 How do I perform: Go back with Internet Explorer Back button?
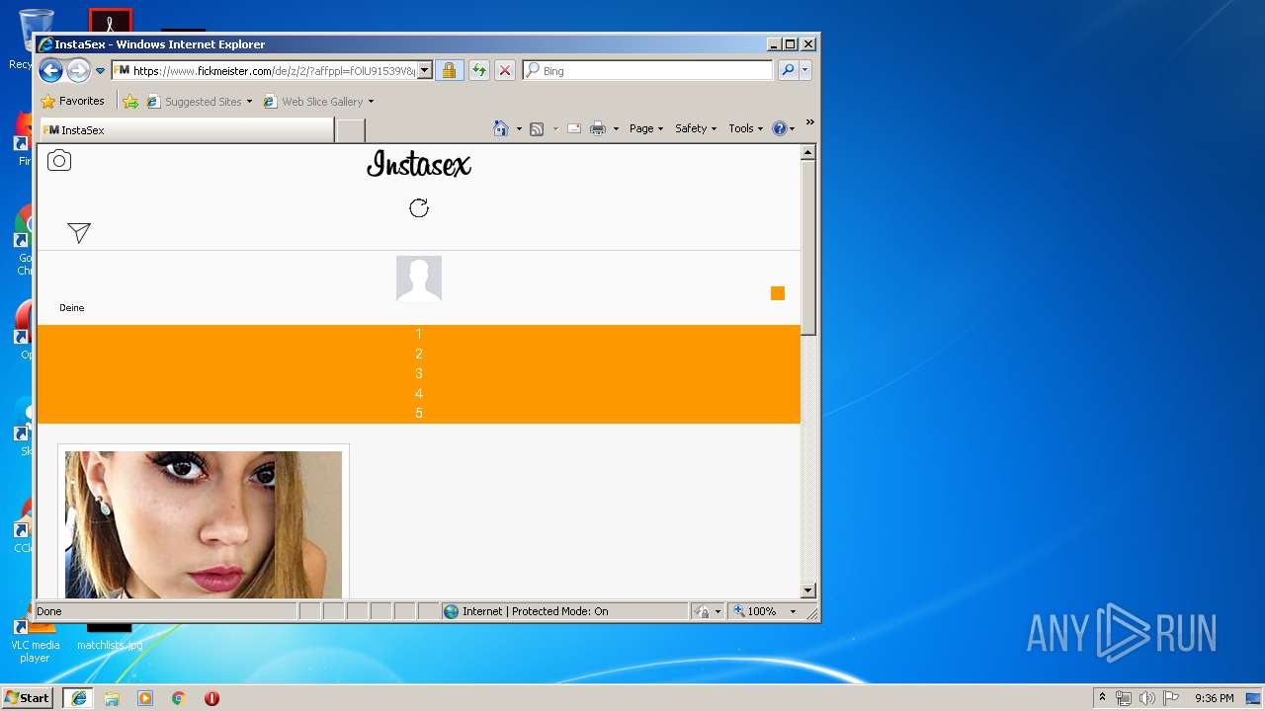pos(50,70)
